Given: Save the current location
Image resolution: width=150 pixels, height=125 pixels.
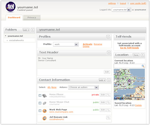Looking at the screenshot, I should (136, 55).
